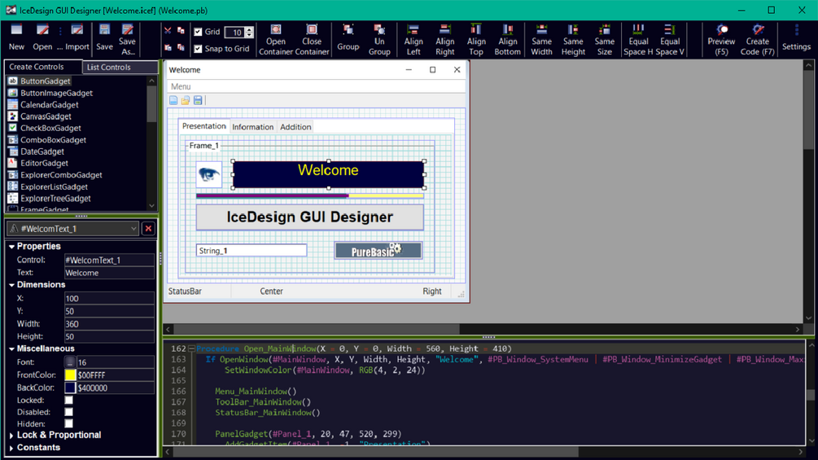
Task: Click the IceDesign GUI Designer button
Action: coord(310,217)
